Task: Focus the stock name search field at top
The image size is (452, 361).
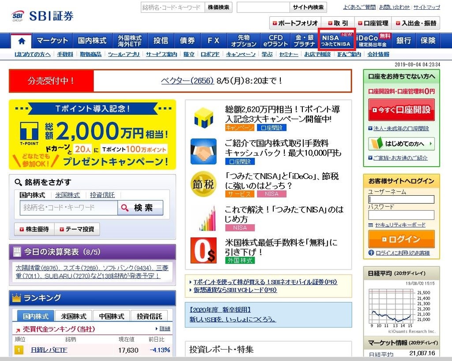Action: click(173, 7)
